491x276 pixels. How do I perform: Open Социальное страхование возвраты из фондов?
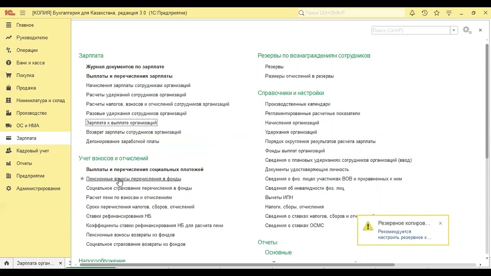[x=136, y=244]
